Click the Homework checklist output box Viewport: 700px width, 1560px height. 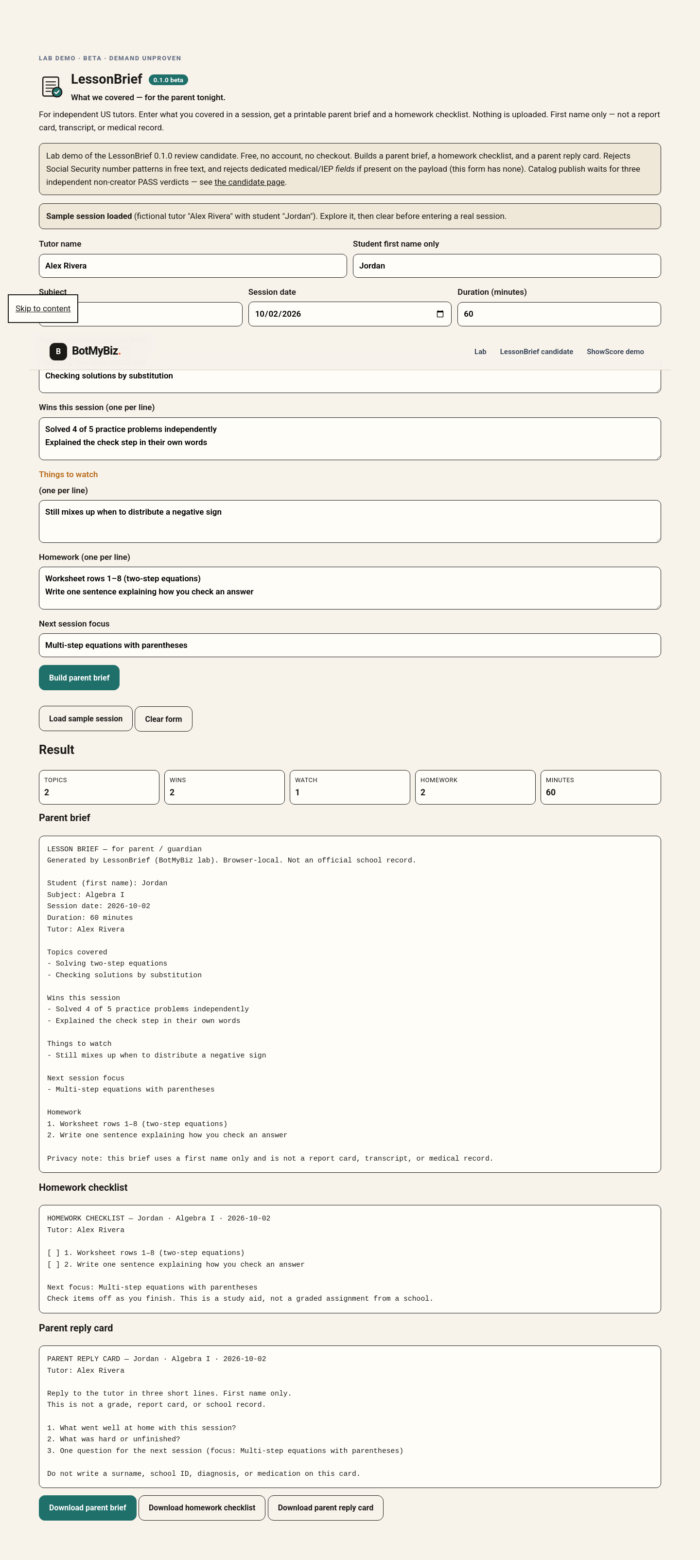[x=350, y=1259]
